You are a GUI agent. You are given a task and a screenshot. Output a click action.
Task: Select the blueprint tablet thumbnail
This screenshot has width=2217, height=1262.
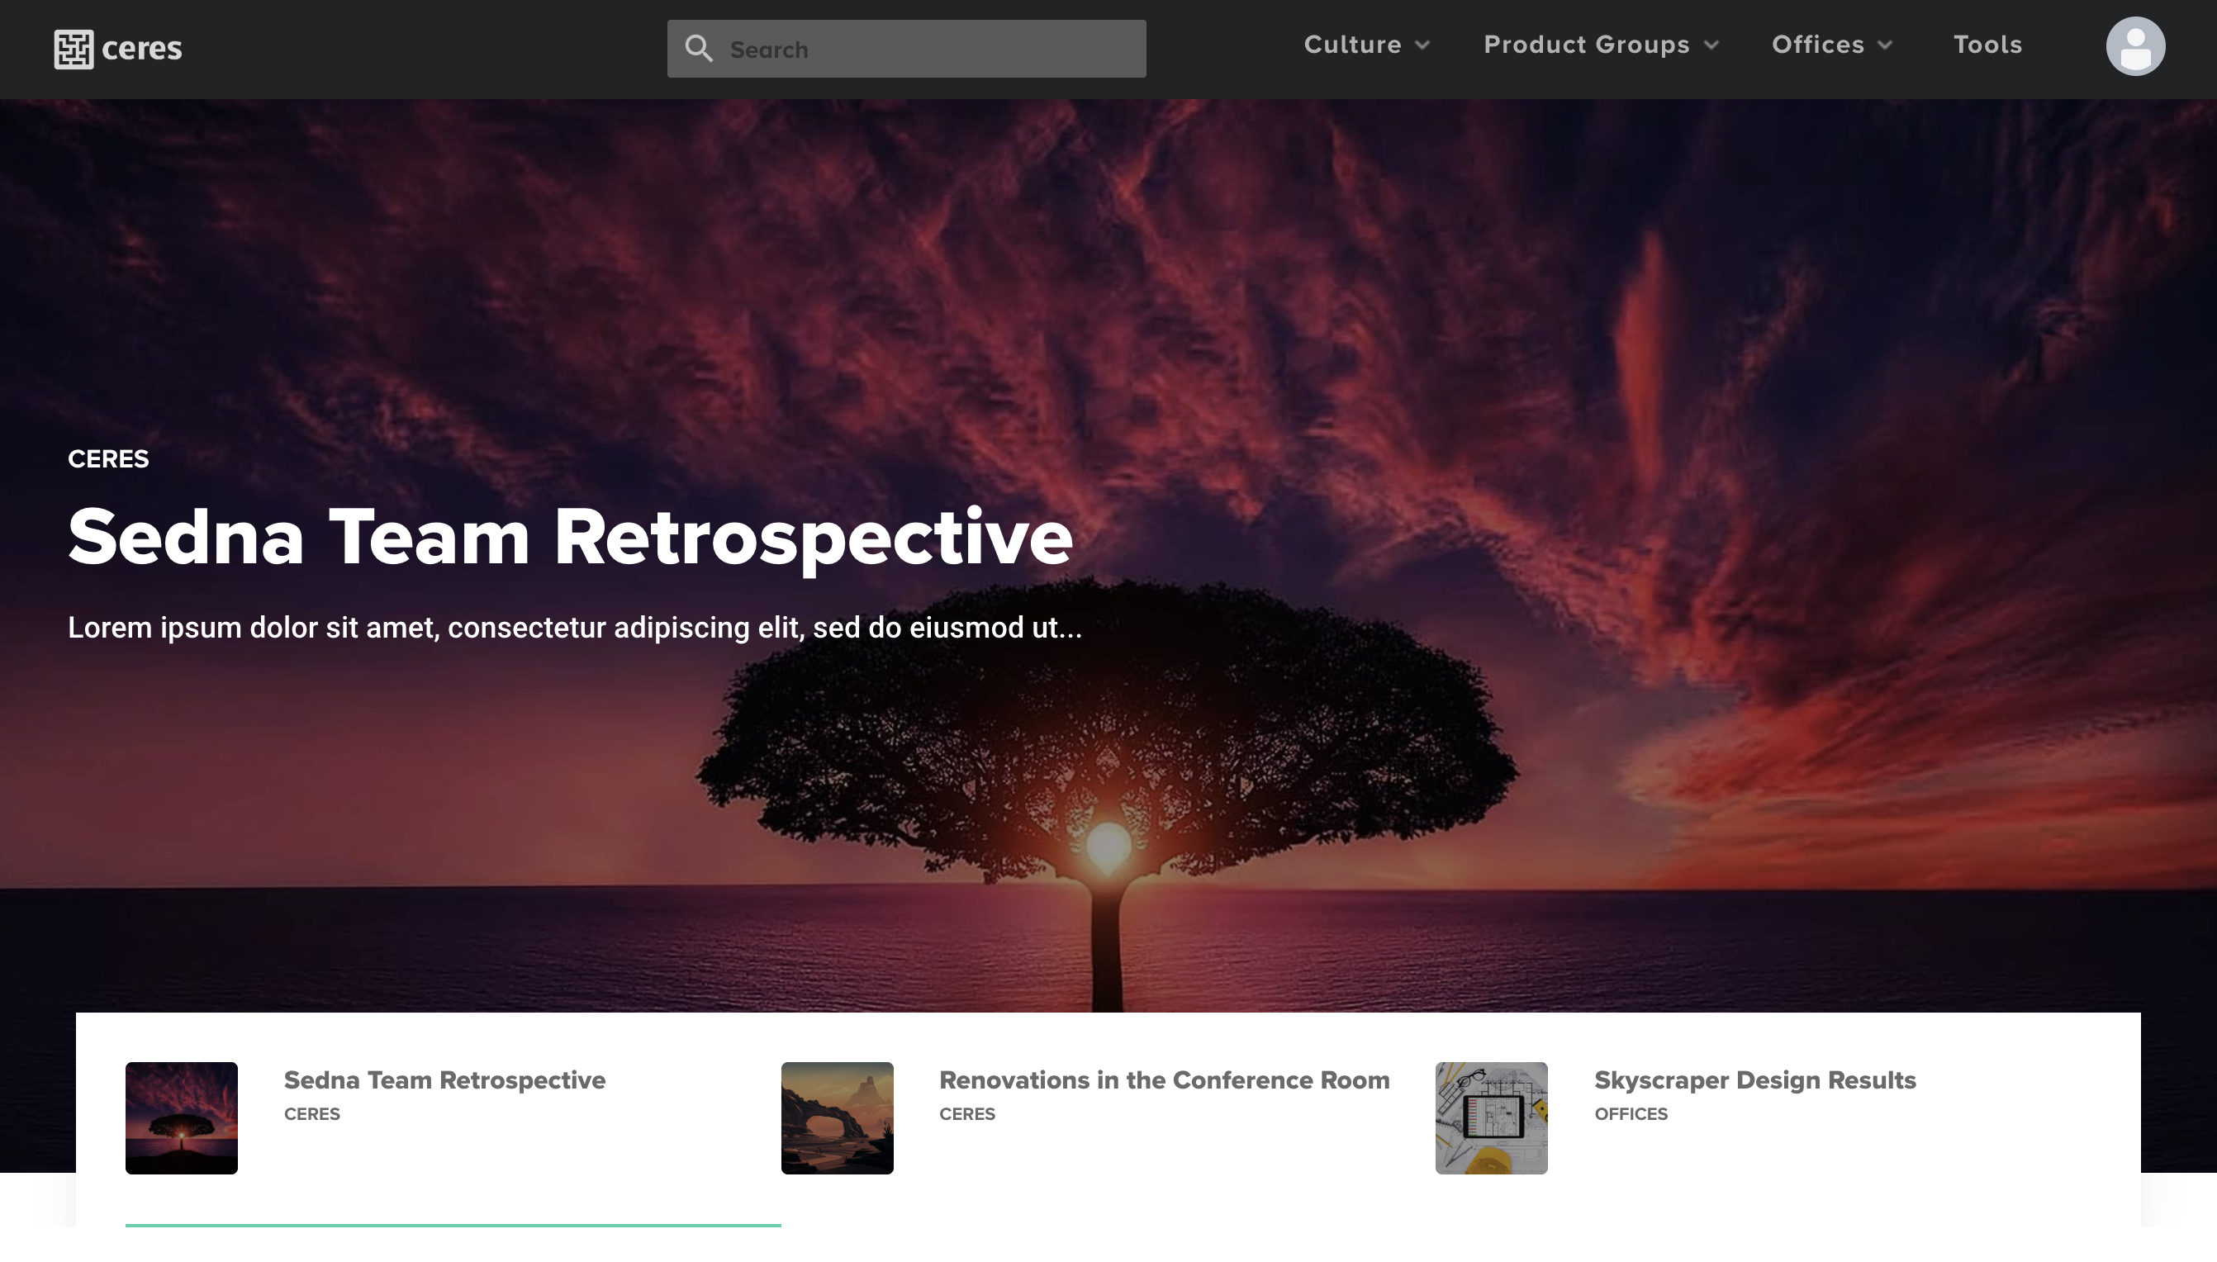(x=1492, y=1118)
